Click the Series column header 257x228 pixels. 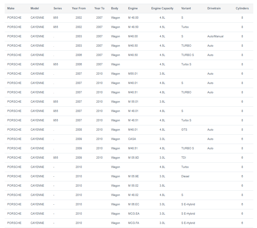click(x=57, y=8)
